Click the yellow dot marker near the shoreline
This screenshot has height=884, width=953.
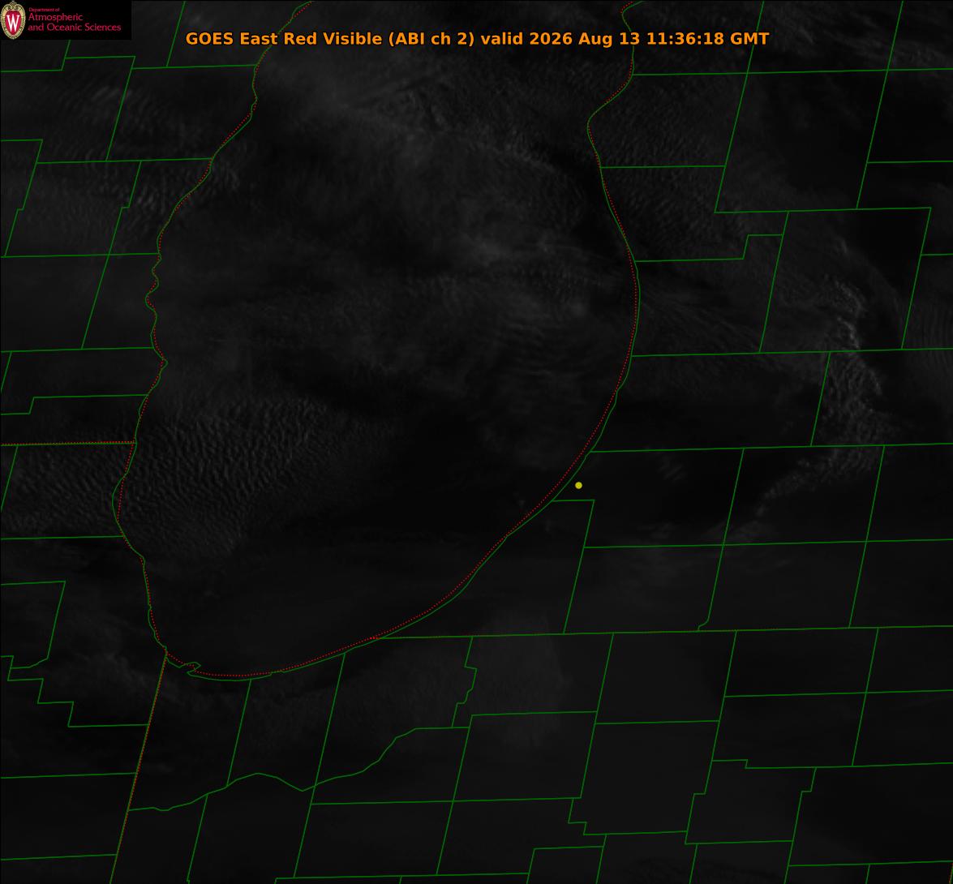[578, 485]
